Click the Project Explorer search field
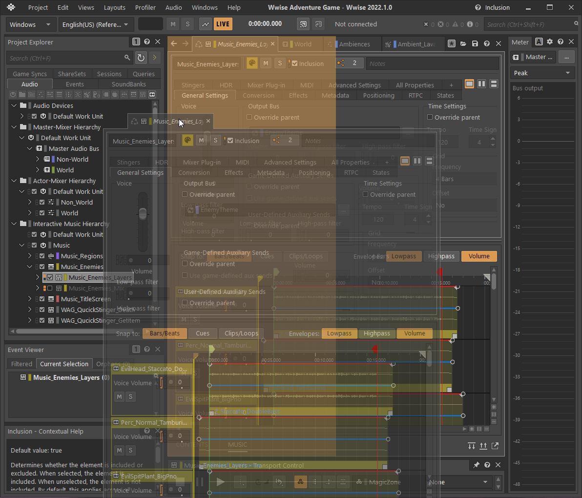Screen dimensions: 582x498 click(x=69, y=58)
